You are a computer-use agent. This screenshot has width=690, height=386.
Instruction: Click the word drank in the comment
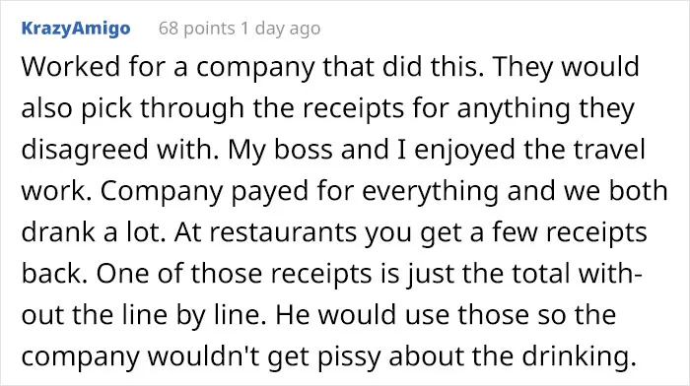tap(58, 232)
